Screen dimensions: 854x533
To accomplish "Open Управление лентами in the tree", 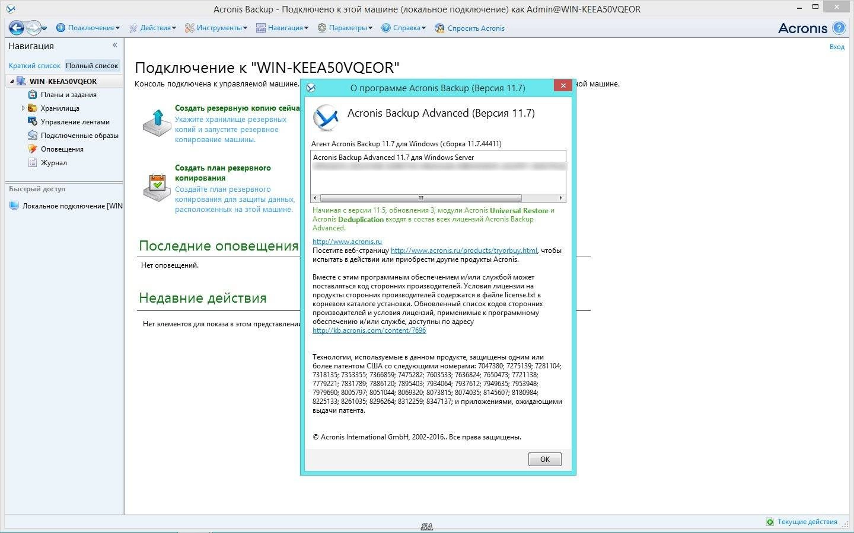I will pyautogui.click(x=75, y=122).
